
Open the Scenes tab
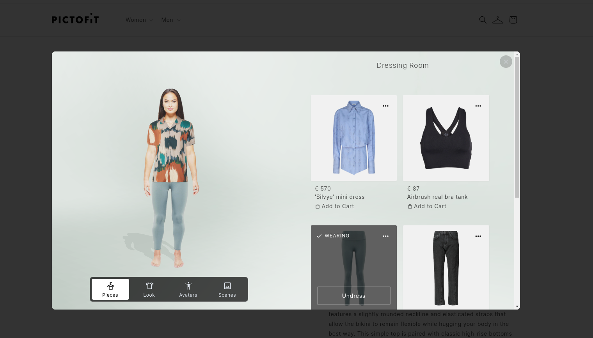(227, 289)
